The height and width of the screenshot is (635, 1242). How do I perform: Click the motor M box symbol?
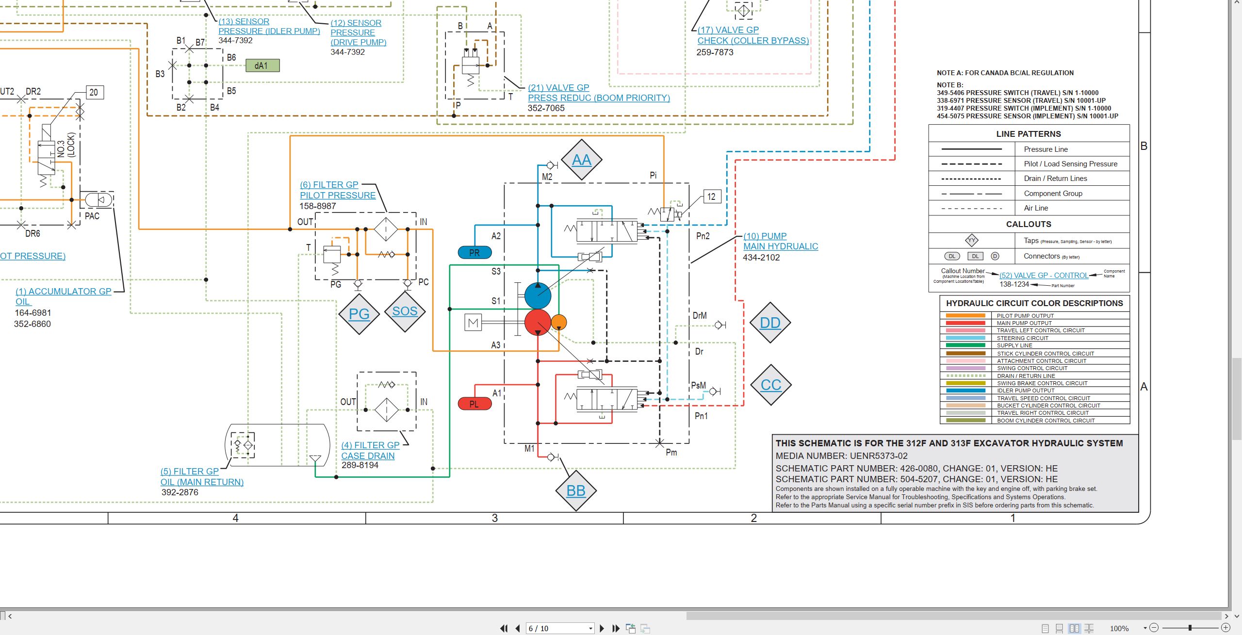point(473,322)
